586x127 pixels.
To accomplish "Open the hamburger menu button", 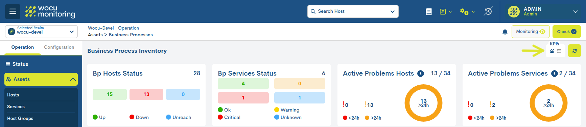I will point(13,11).
